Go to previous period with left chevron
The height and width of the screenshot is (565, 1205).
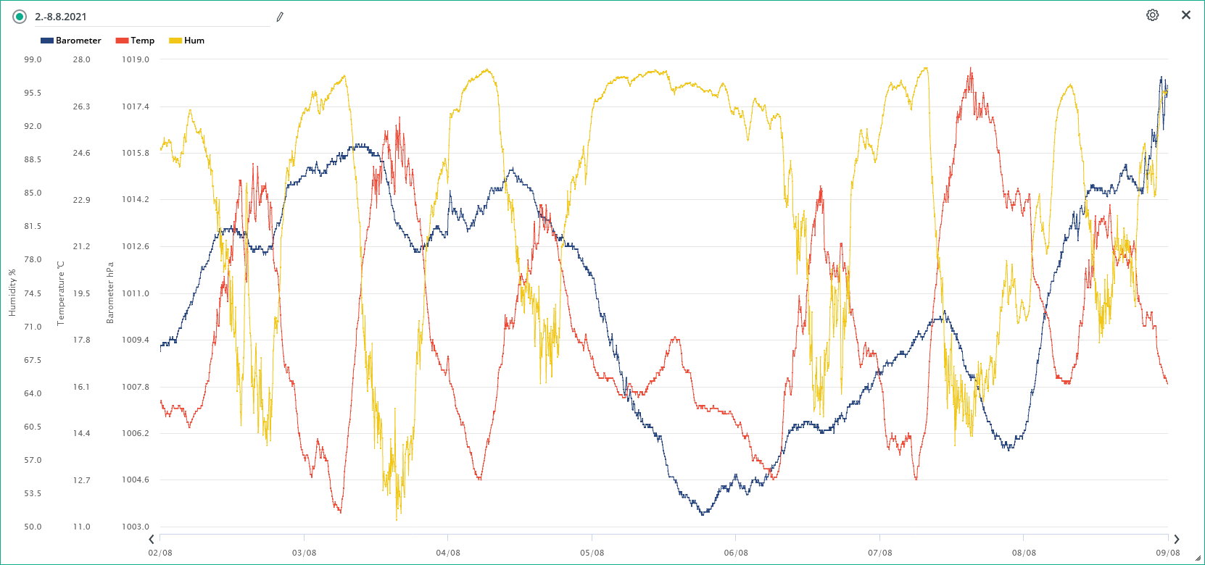click(152, 539)
